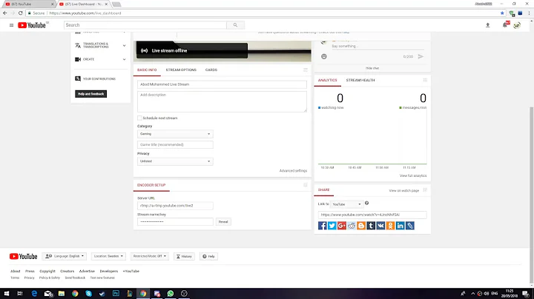Image resolution: width=534 pixels, height=299 pixels.
Task: Expand the Create sidebar section
Action: coord(100,59)
